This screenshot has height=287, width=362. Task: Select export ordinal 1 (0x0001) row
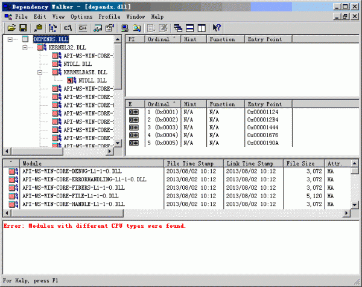coord(209,112)
